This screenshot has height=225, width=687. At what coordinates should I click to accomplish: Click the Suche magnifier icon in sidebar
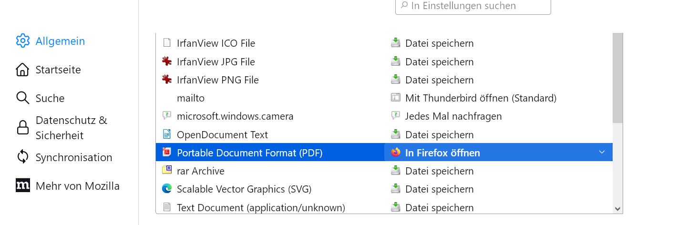22,98
